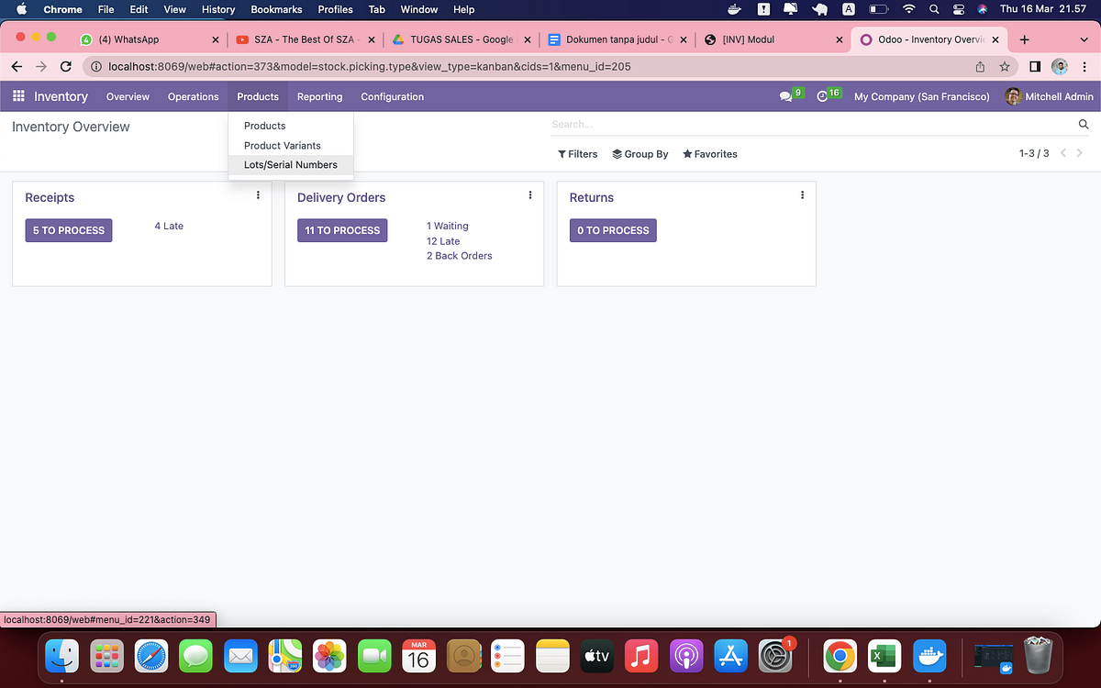Image resolution: width=1101 pixels, height=688 pixels.
Task: Click the 2 Back Orders link
Action: pyautogui.click(x=459, y=256)
